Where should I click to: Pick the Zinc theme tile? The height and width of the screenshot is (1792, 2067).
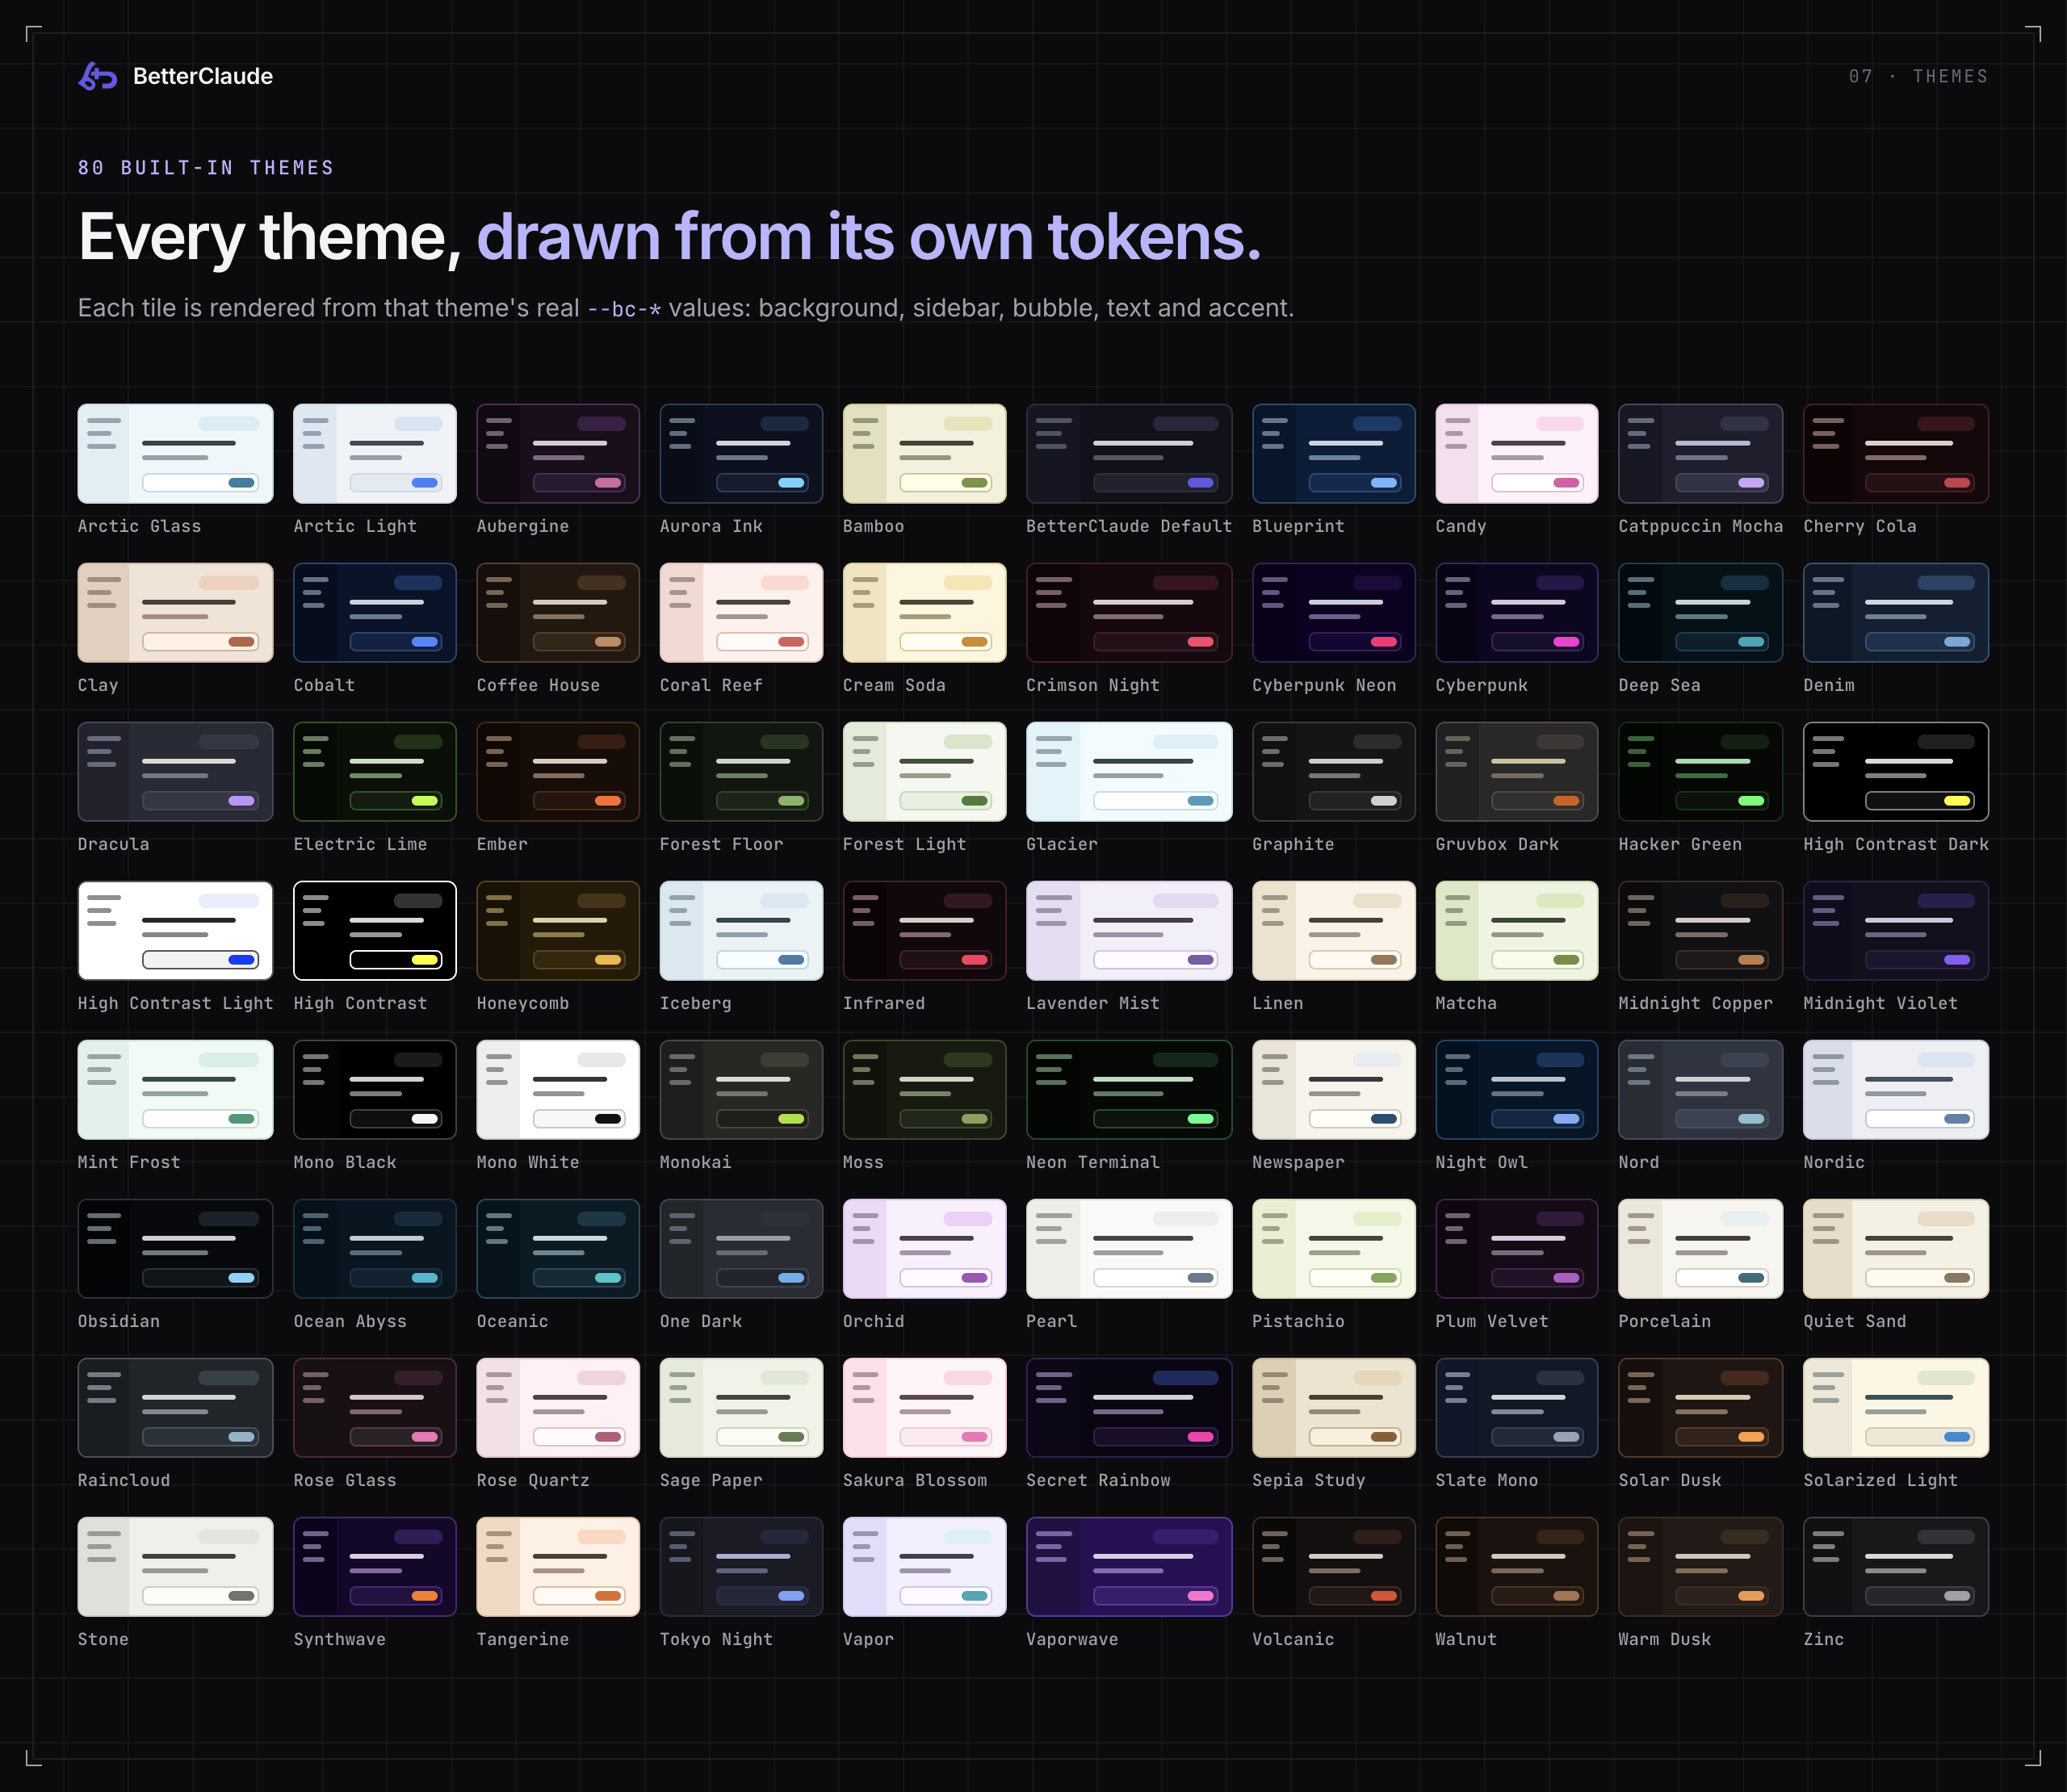pos(1896,1566)
